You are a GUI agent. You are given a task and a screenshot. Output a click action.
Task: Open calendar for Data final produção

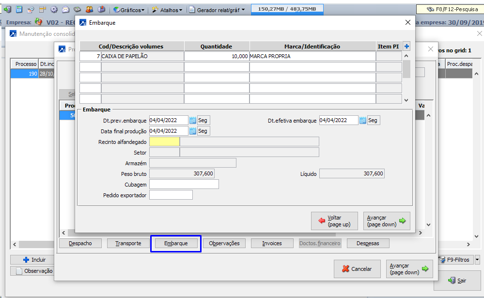[192, 131]
